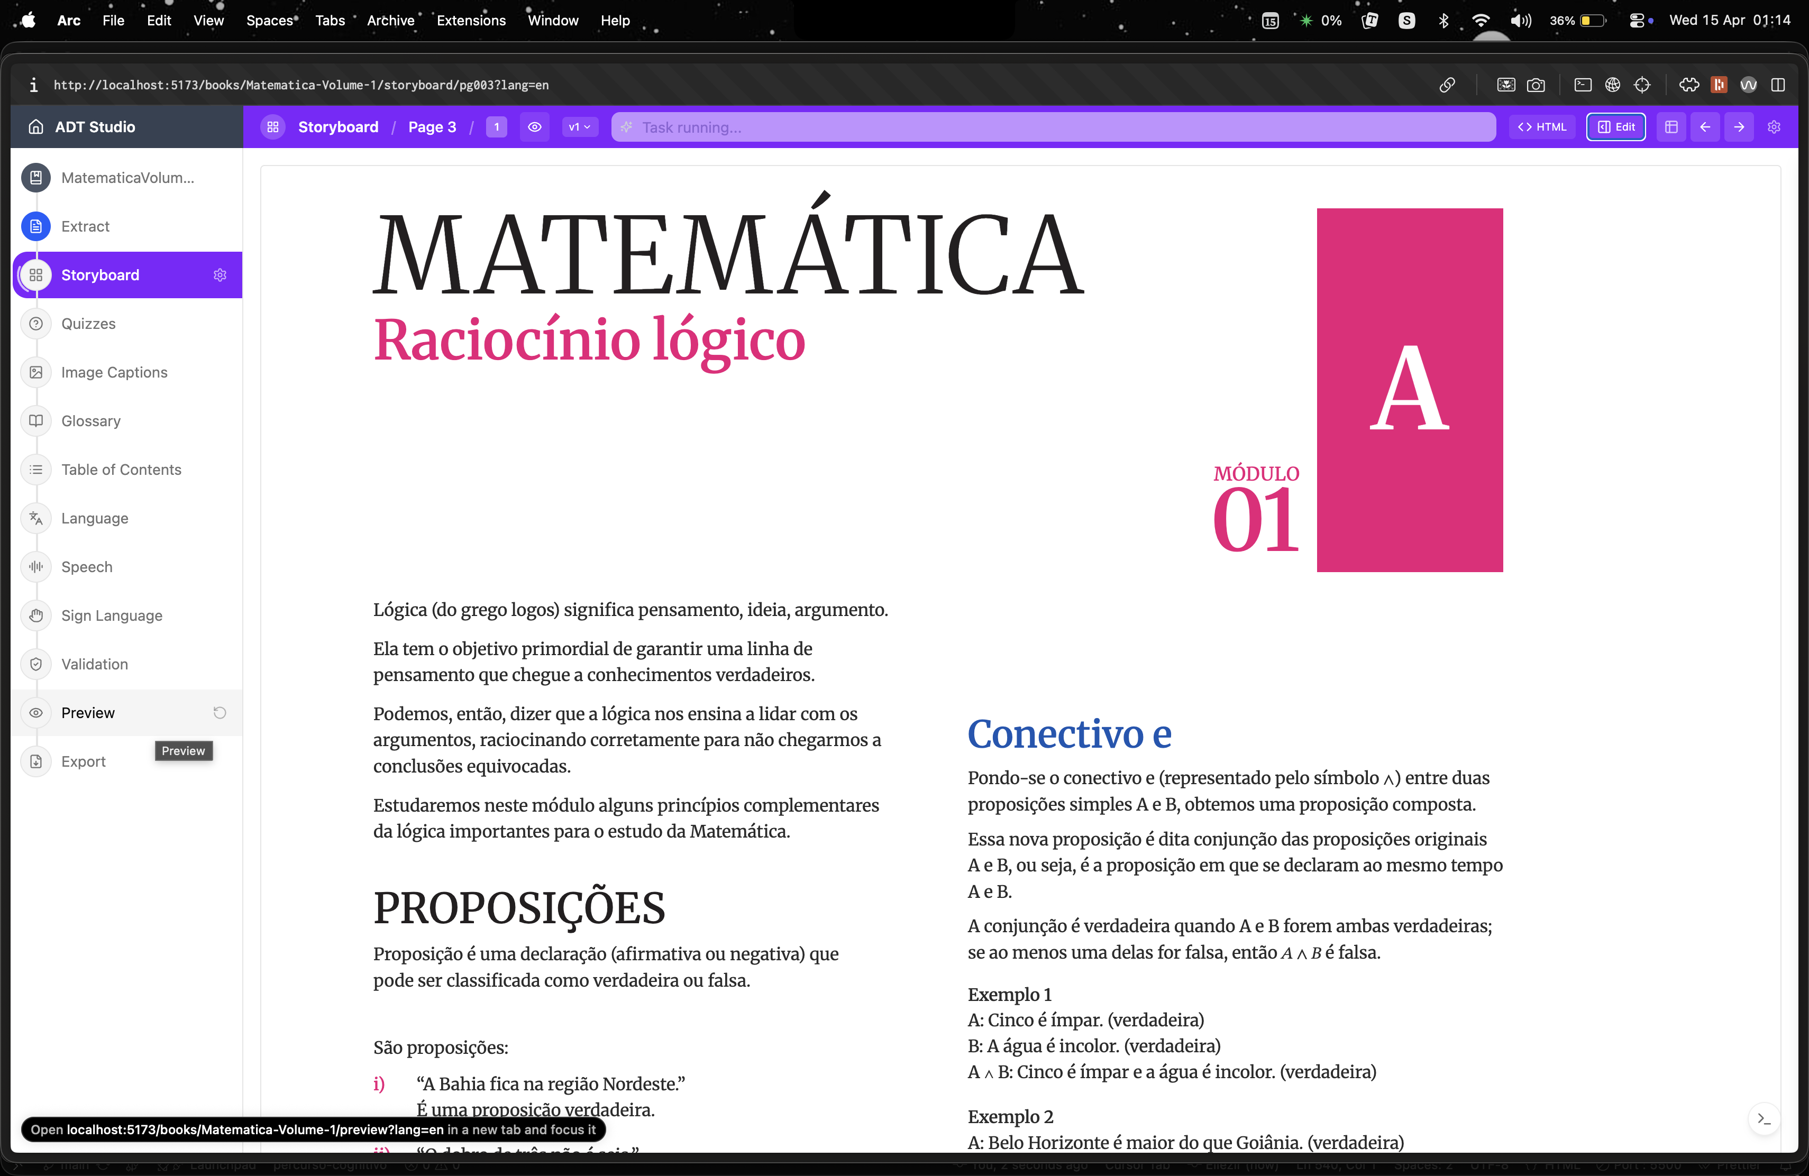The width and height of the screenshot is (1809, 1176).
Task: Toggle the eye visibility button in toolbar
Action: click(x=534, y=127)
